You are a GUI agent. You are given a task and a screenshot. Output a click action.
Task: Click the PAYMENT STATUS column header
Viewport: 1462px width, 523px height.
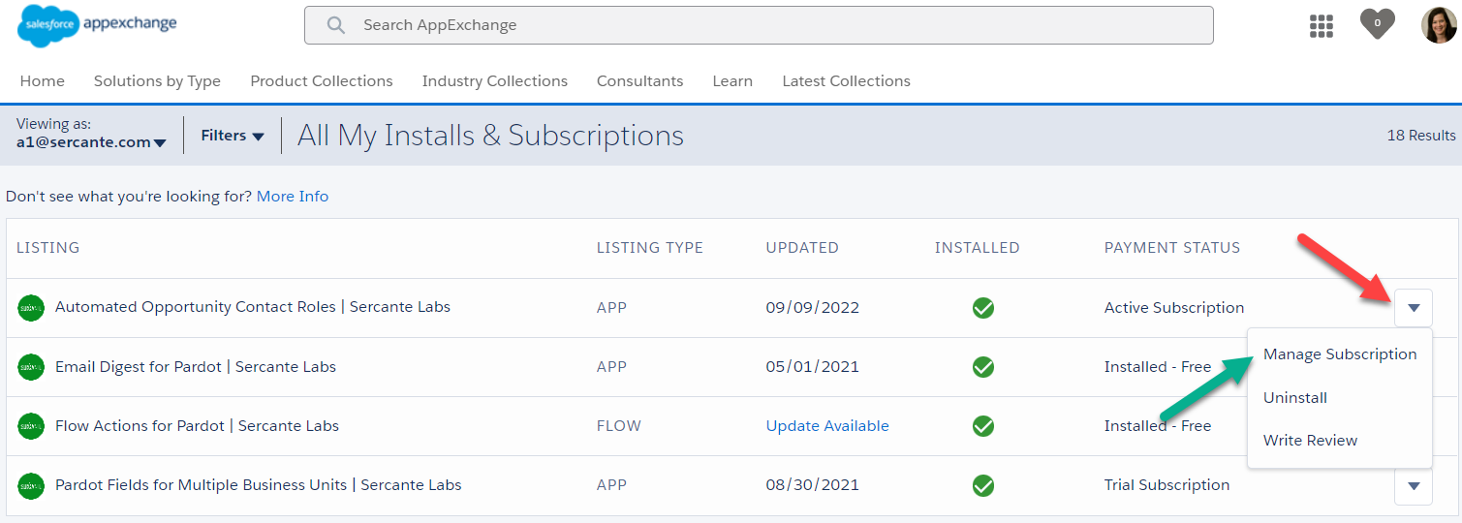coord(1172,248)
